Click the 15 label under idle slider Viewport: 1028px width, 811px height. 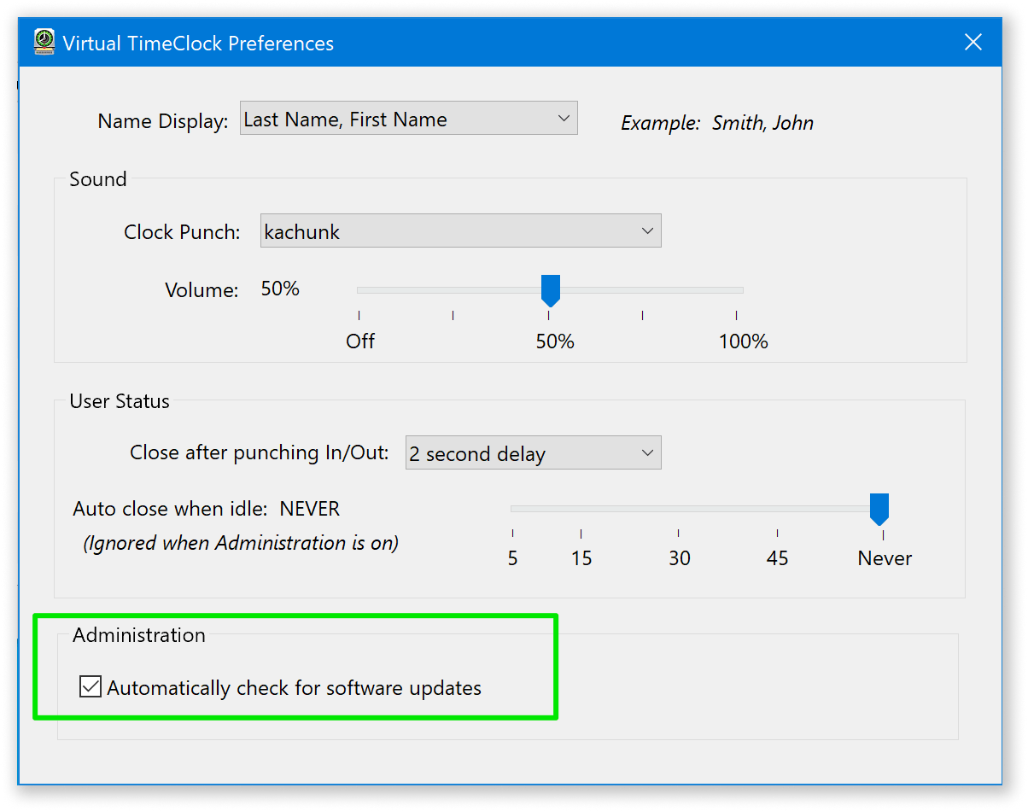coord(581,558)
